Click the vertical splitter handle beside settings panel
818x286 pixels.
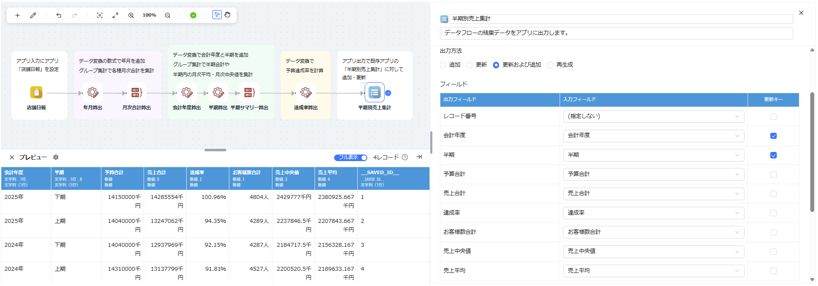point(431,142)
